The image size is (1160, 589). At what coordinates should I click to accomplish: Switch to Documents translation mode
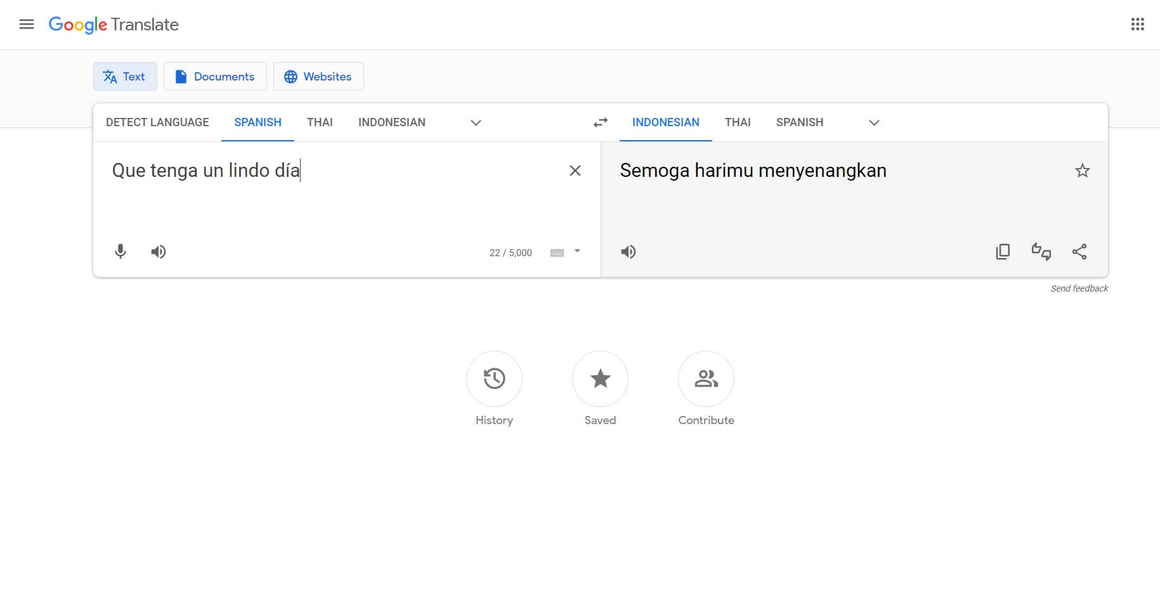215,77
